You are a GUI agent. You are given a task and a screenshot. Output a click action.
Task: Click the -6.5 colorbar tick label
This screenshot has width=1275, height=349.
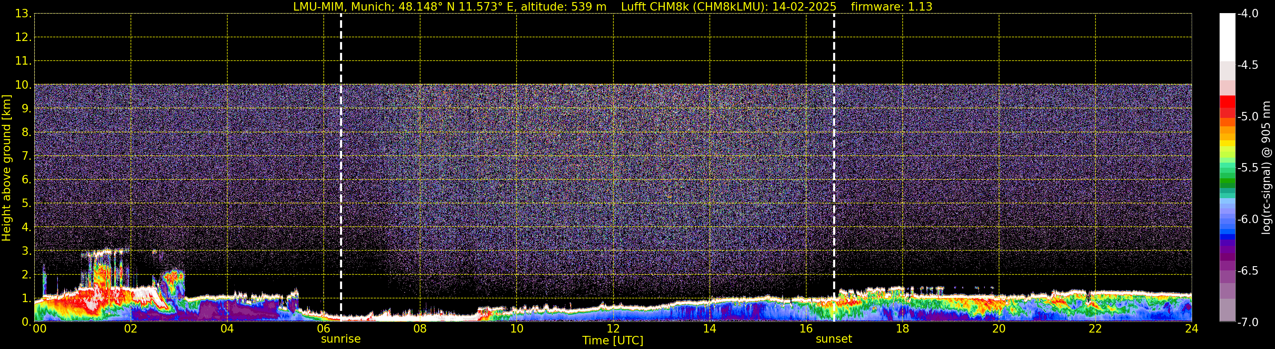[x=1248, y=271]
